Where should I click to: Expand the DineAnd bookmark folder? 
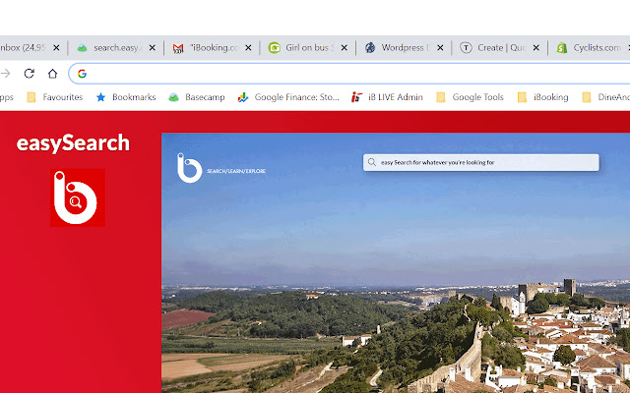click(606, 97)
